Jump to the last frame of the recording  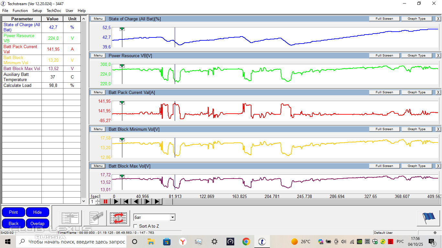[x=157, y=201]
